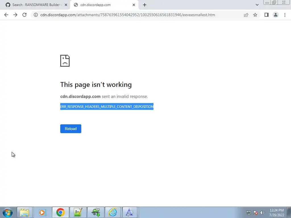The width and height of the screenshot is (291, 218).
Task: Open the chameleon download app on the taskbar
Action: click(96, 212)
